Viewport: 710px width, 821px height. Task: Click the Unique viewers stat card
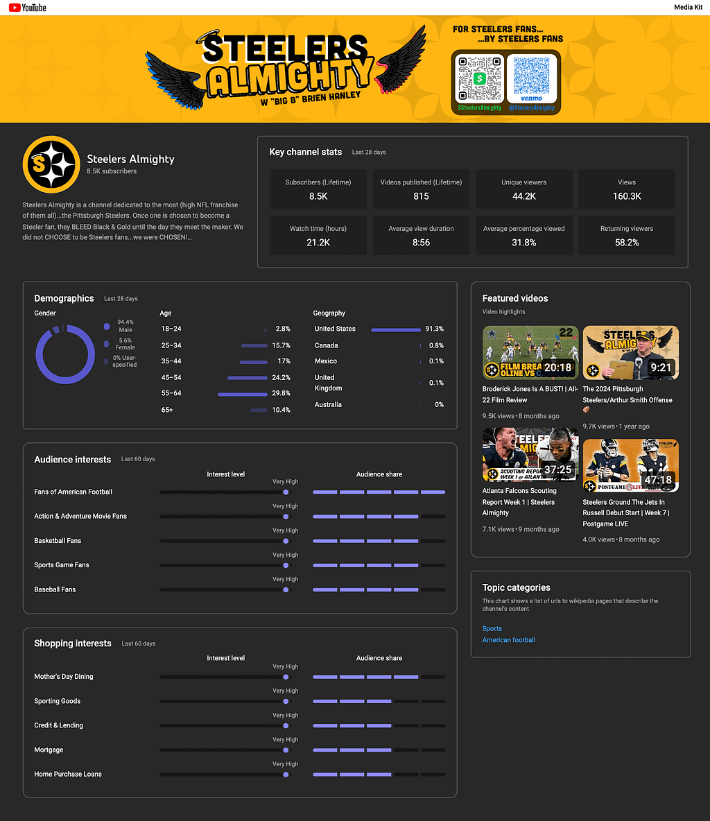tap(523, 189)
